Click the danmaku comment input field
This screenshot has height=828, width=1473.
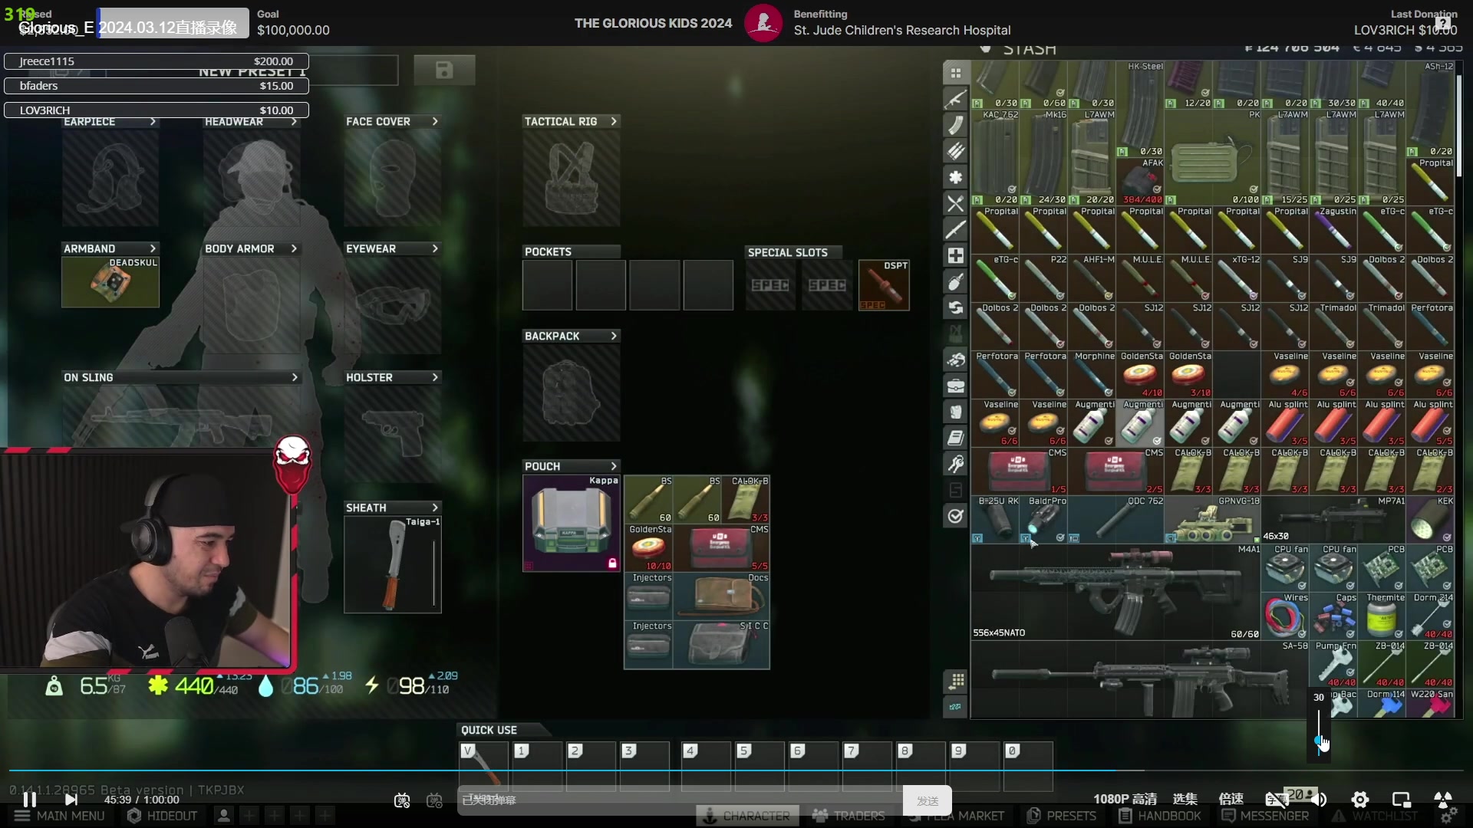coord(680,800)
